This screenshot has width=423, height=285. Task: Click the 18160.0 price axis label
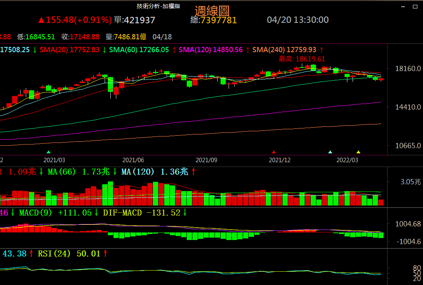click(408, 69)
